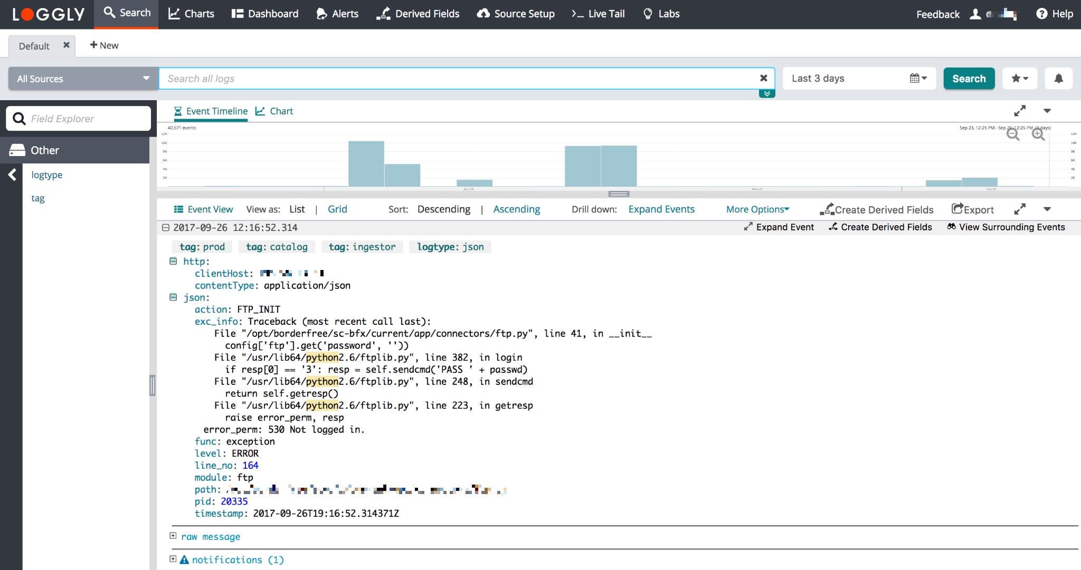Image resolution: width=1081 pixels, height=570 pixels.
Task: Click the Expand Events drill down link
Action: pos(661,209)
